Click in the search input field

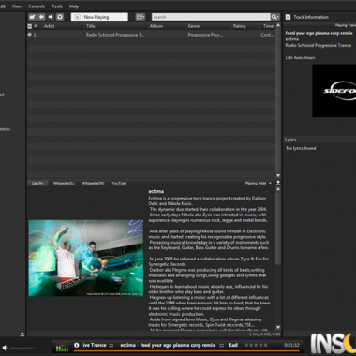211,17
